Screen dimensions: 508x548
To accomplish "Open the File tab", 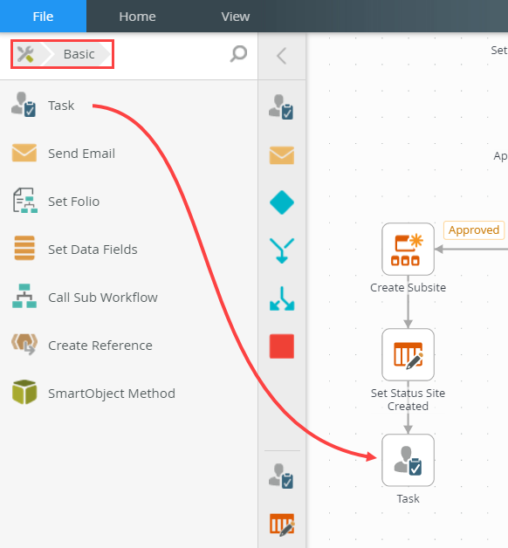I will 43,16.
